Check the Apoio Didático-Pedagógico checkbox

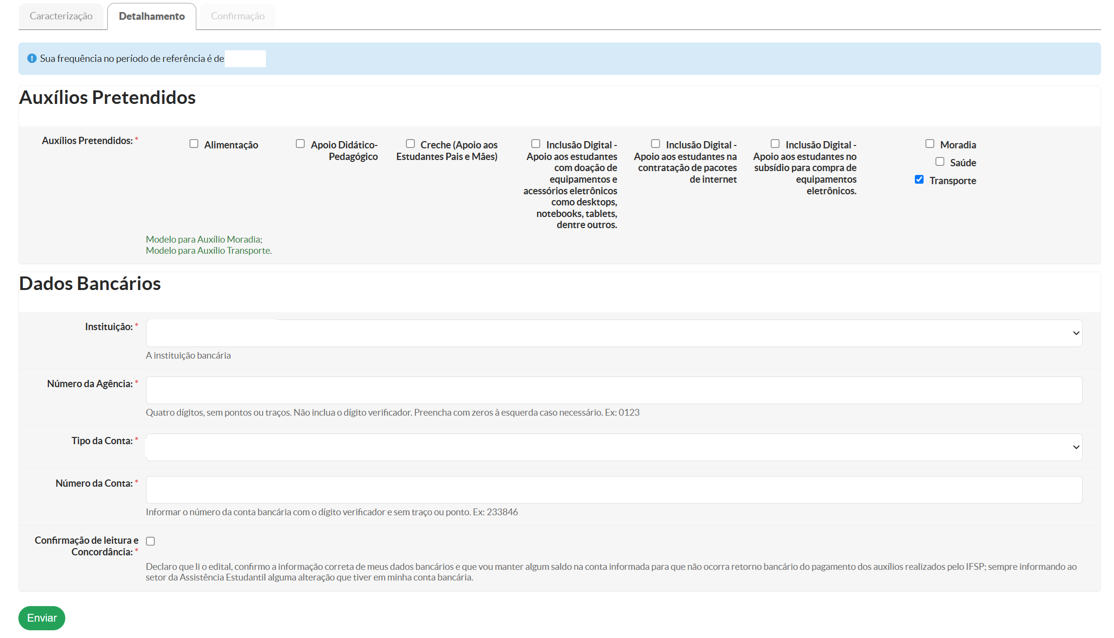[x=300, y=144]
